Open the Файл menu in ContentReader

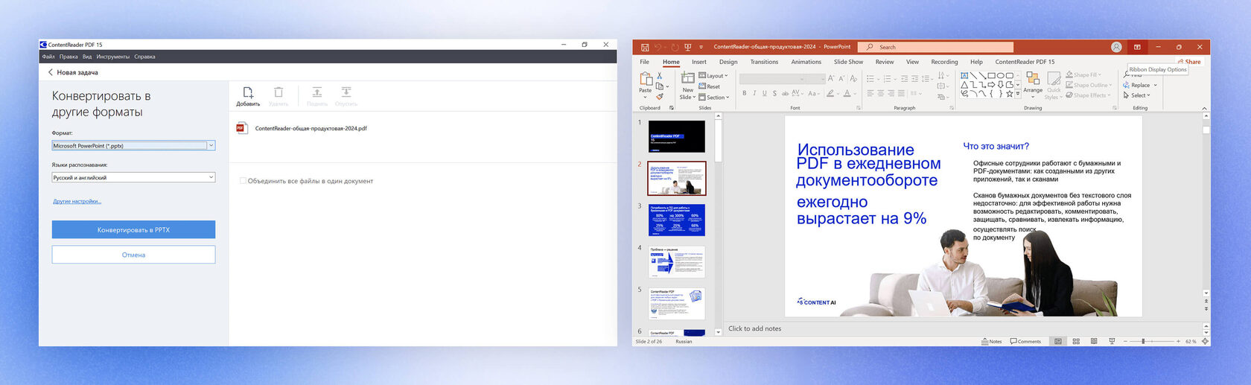click(48, 57)
